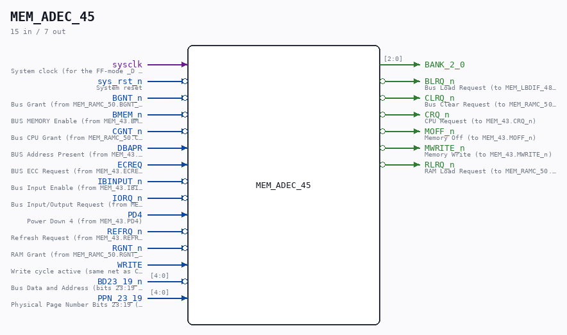Click the MWRITE_n output arrowhead
This screenshot has height=335, width=567.
point(417,148)
